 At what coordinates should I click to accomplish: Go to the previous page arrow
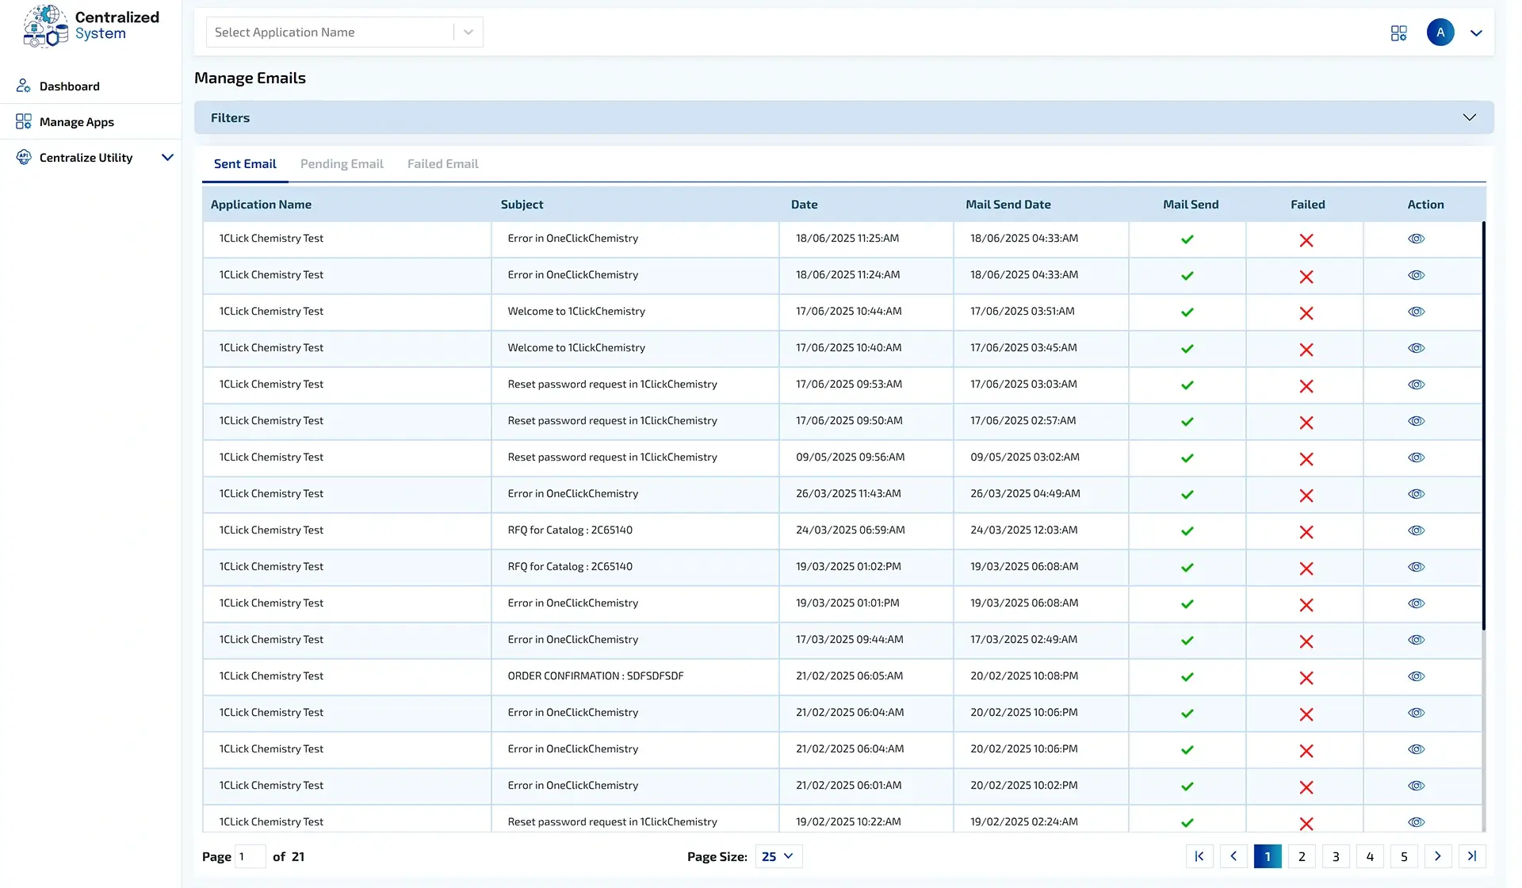[x=1233, y=856]
